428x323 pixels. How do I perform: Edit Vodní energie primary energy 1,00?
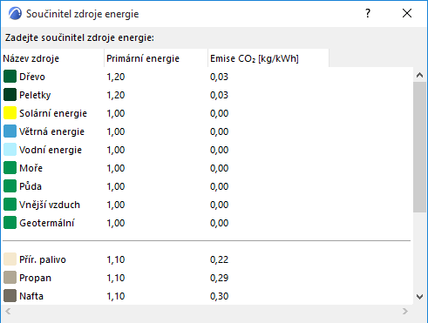click(116, 150)
